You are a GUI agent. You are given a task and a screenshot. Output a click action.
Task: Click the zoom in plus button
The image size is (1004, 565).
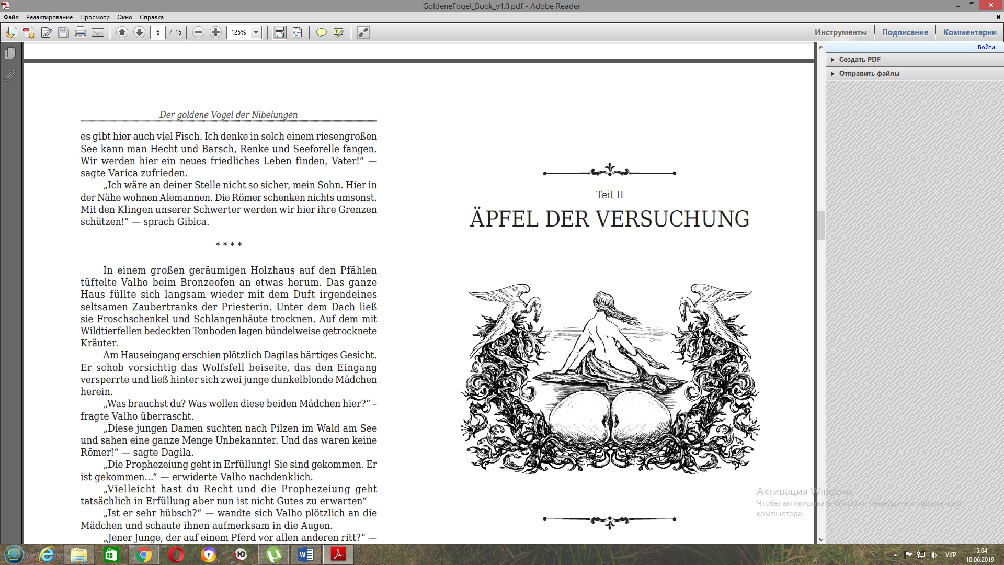(215, 32)
